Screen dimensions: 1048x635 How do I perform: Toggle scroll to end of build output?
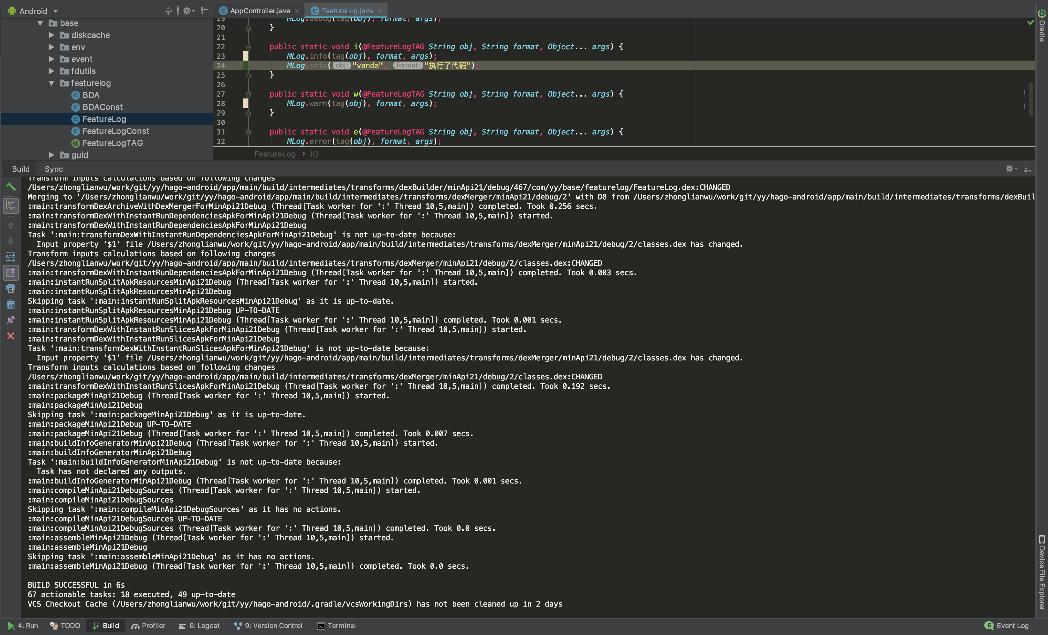(x=11, y=273)
